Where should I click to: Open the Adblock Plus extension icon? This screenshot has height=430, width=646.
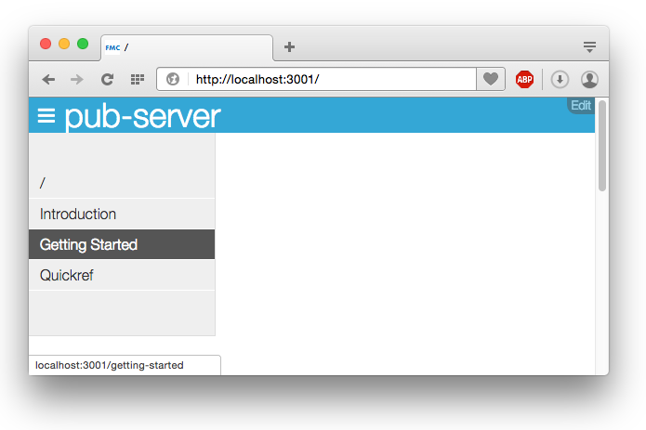click(x=524, y=79)
